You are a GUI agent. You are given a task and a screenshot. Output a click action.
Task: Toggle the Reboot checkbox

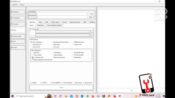(x=31, y=83)
